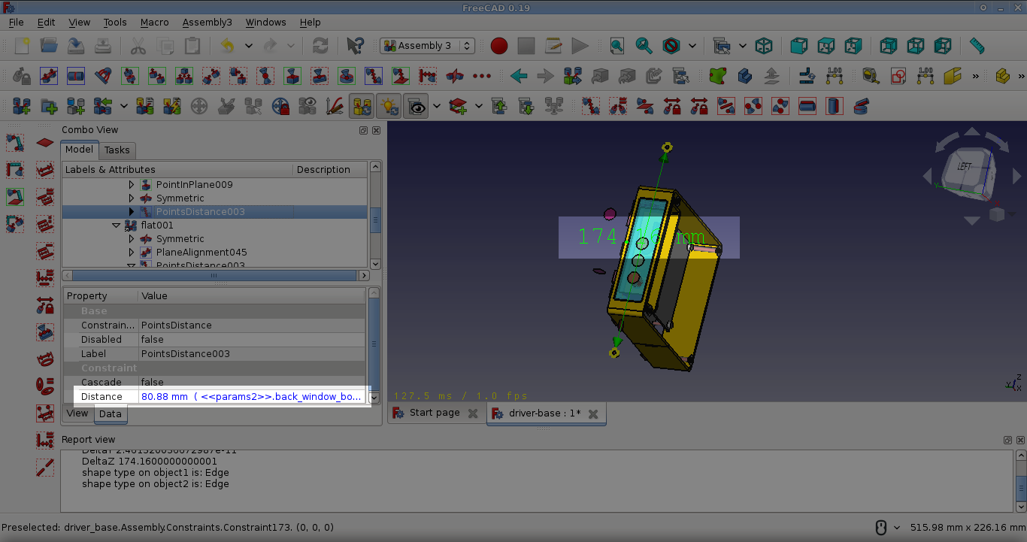Toggle transparency with the lightbulb icon
1027x542 pixels.
coord(389,106)
